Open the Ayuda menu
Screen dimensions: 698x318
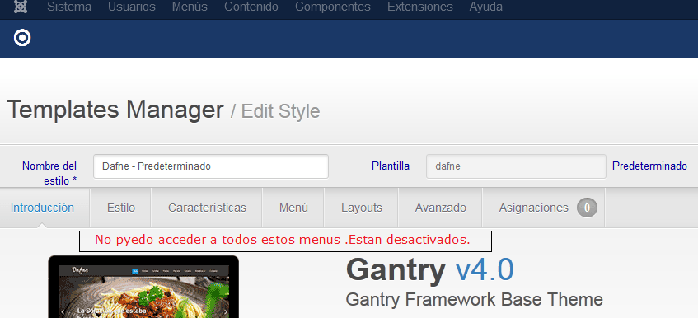pyautogui.click(x=485, y=7)
